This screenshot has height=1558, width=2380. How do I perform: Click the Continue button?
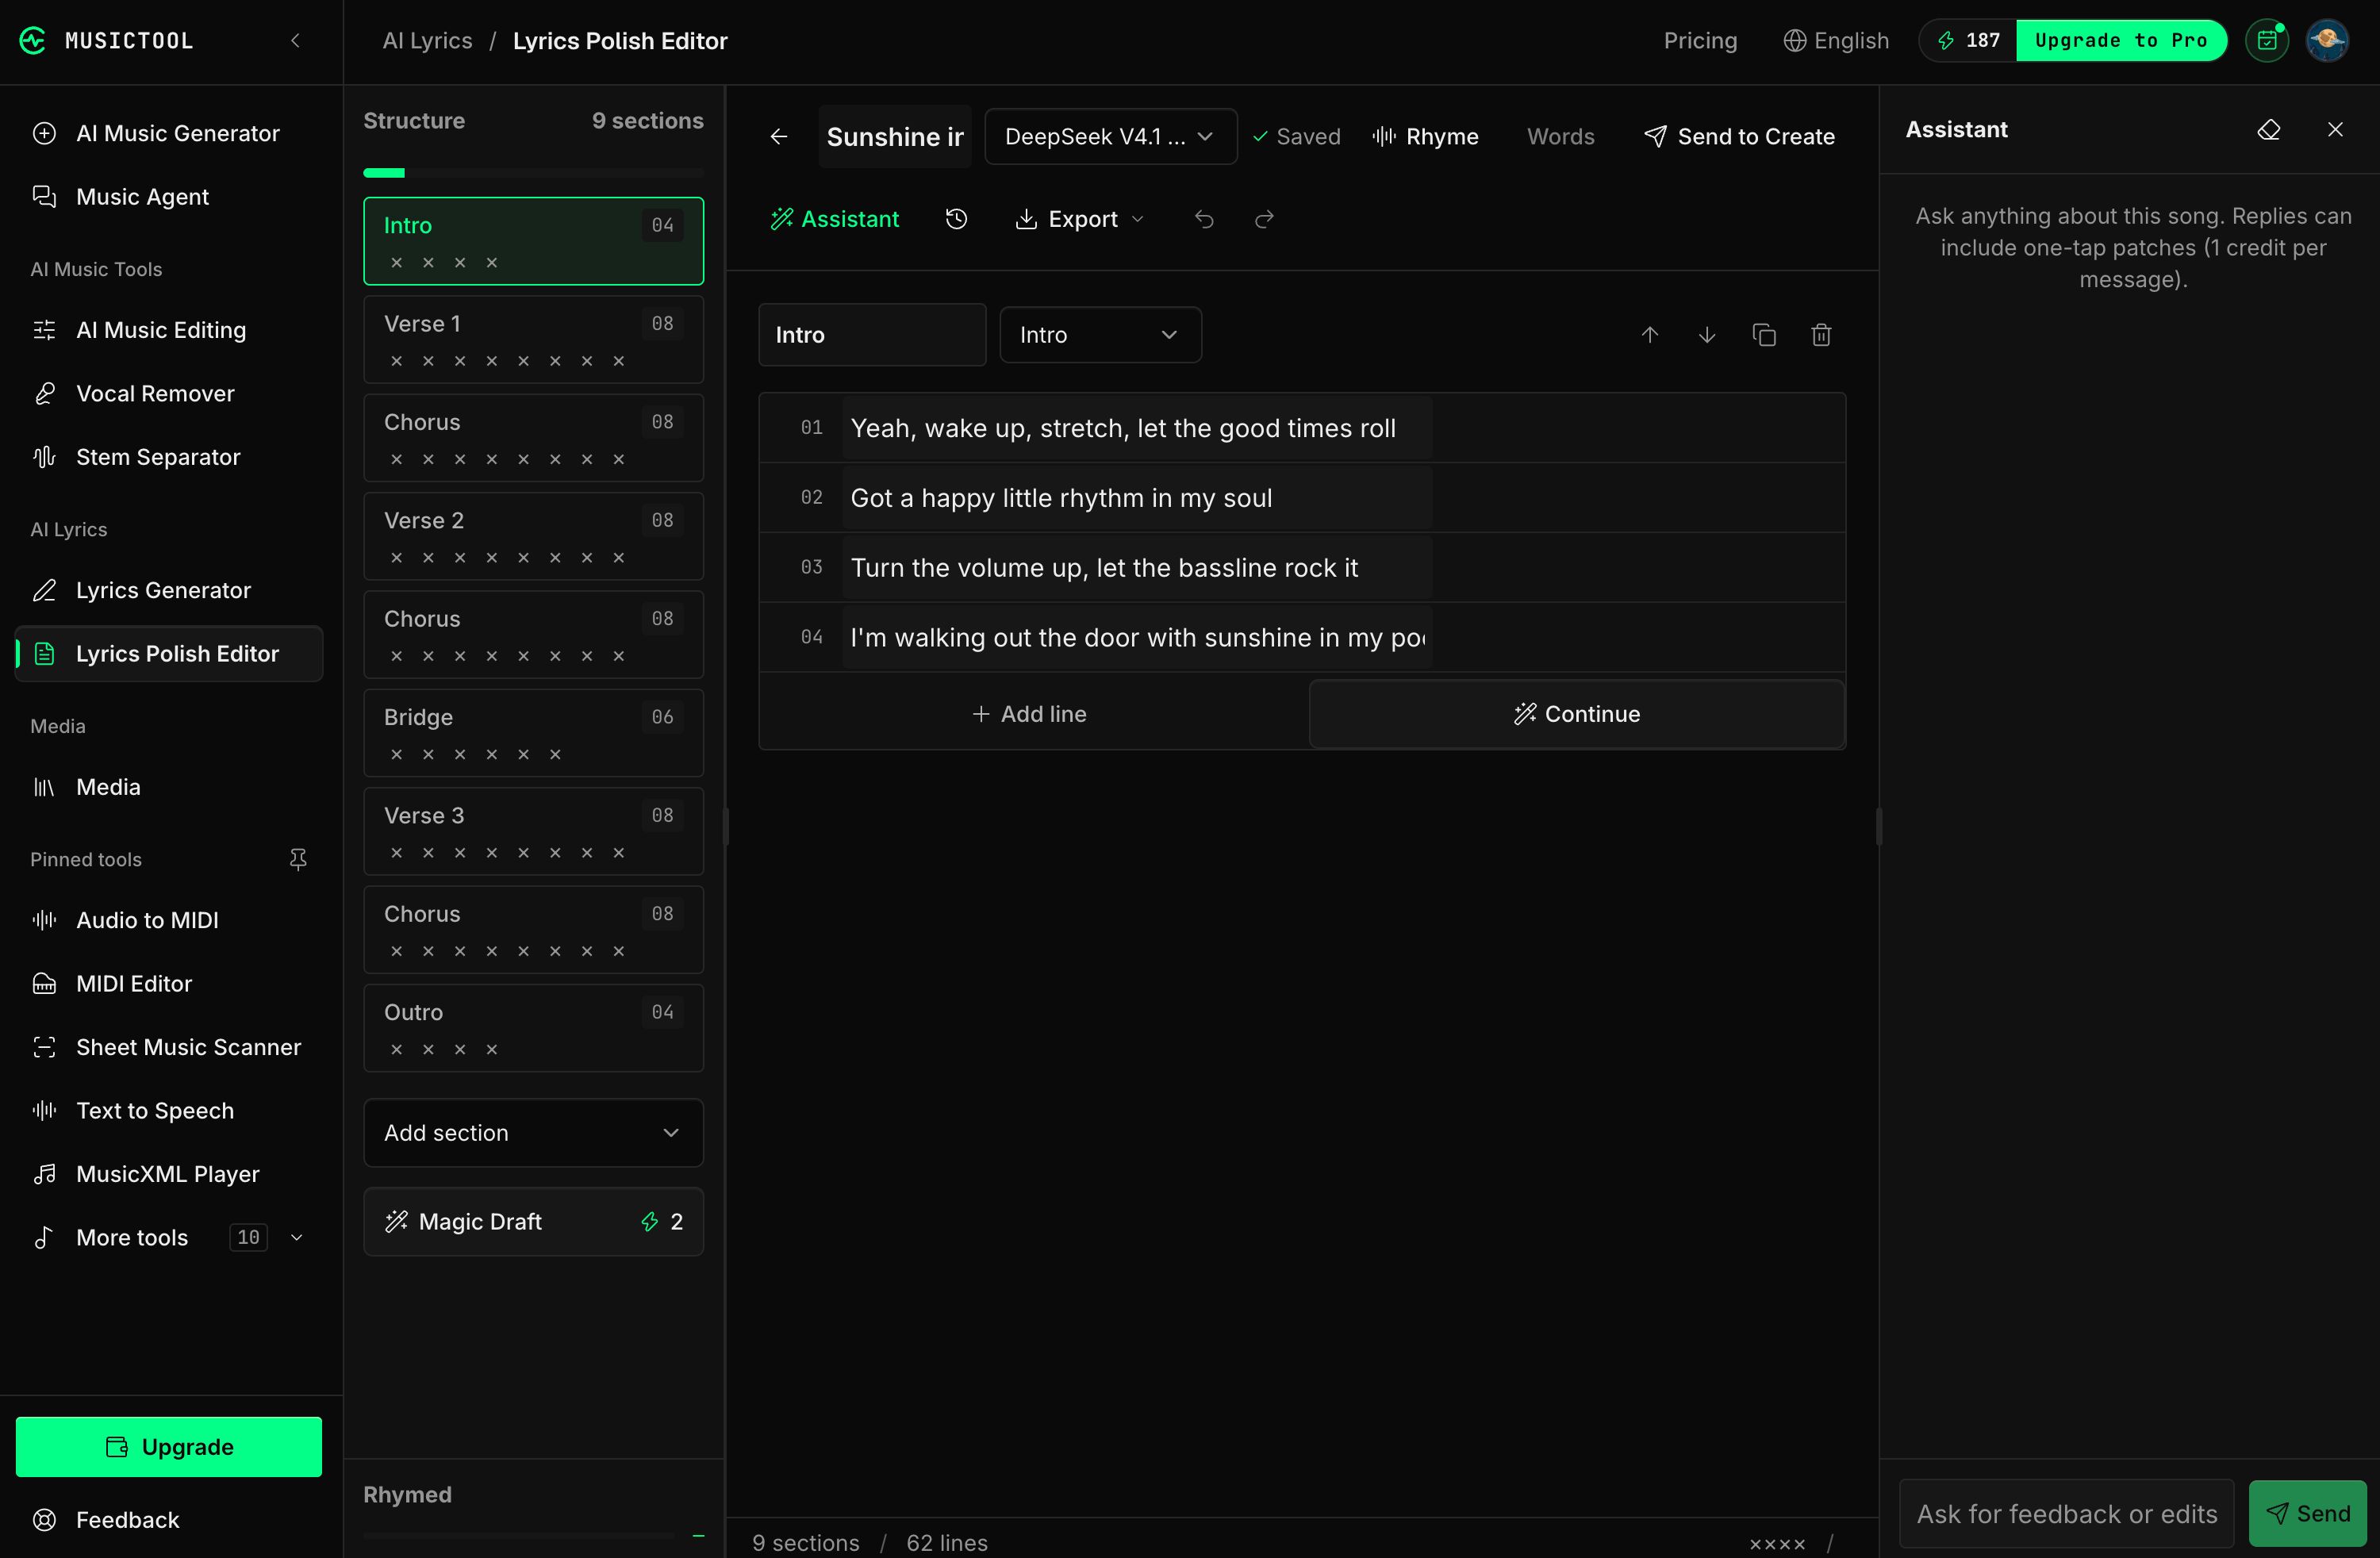pos(1577,714)
